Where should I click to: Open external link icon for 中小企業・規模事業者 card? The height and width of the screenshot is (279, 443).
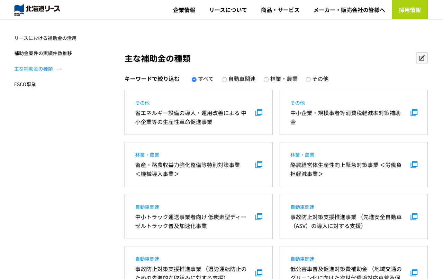click(x=414, y=113)
